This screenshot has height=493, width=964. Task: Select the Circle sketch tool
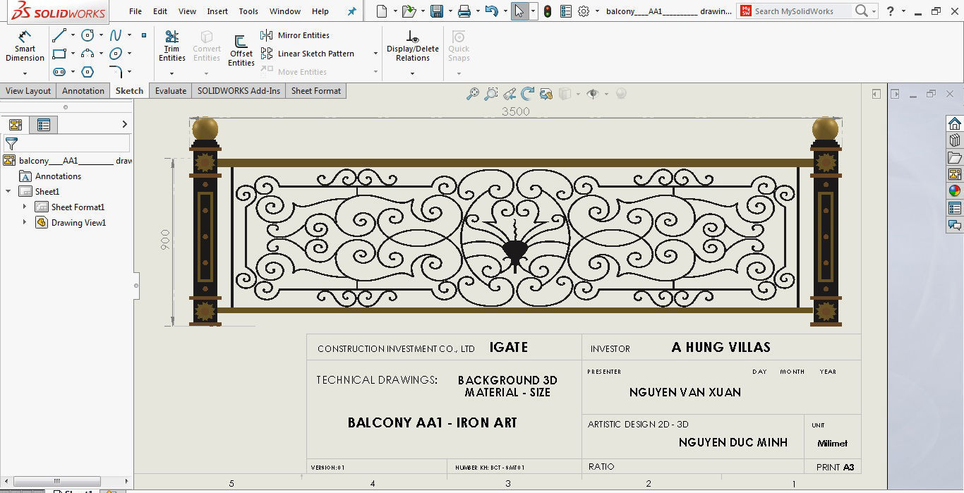tap(88, 35)
